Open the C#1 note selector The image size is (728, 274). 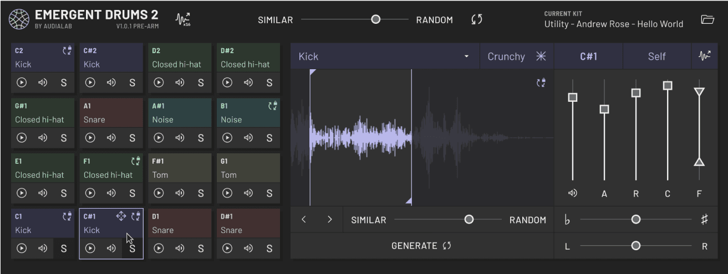coord(588,56)
